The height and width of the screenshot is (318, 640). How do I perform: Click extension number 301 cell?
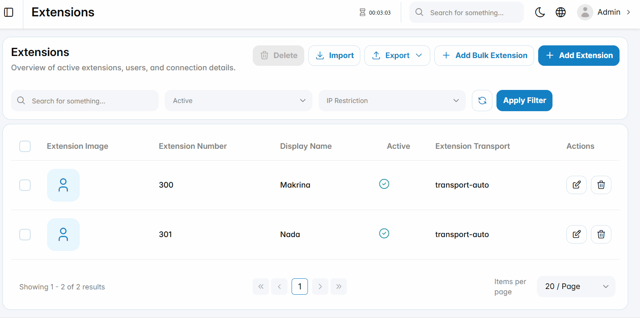point(165,235)
